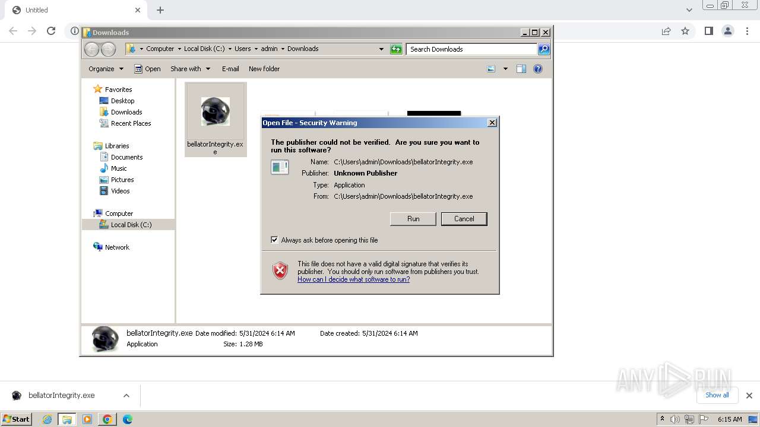760x427 pixels.
Task: Click the Search Downloads field
Action: [x=472, y=49]
